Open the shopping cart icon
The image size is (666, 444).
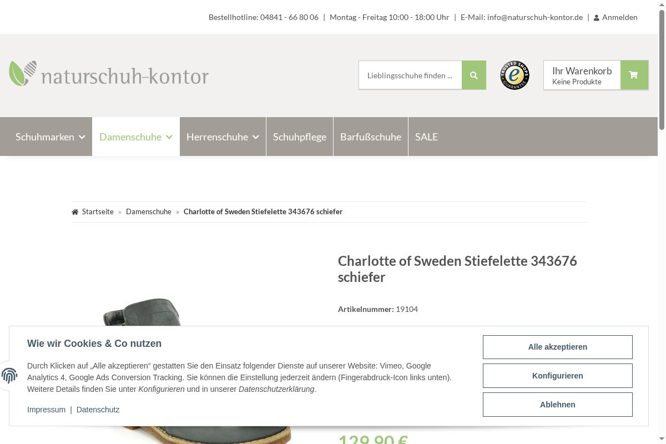click(634, 75)
